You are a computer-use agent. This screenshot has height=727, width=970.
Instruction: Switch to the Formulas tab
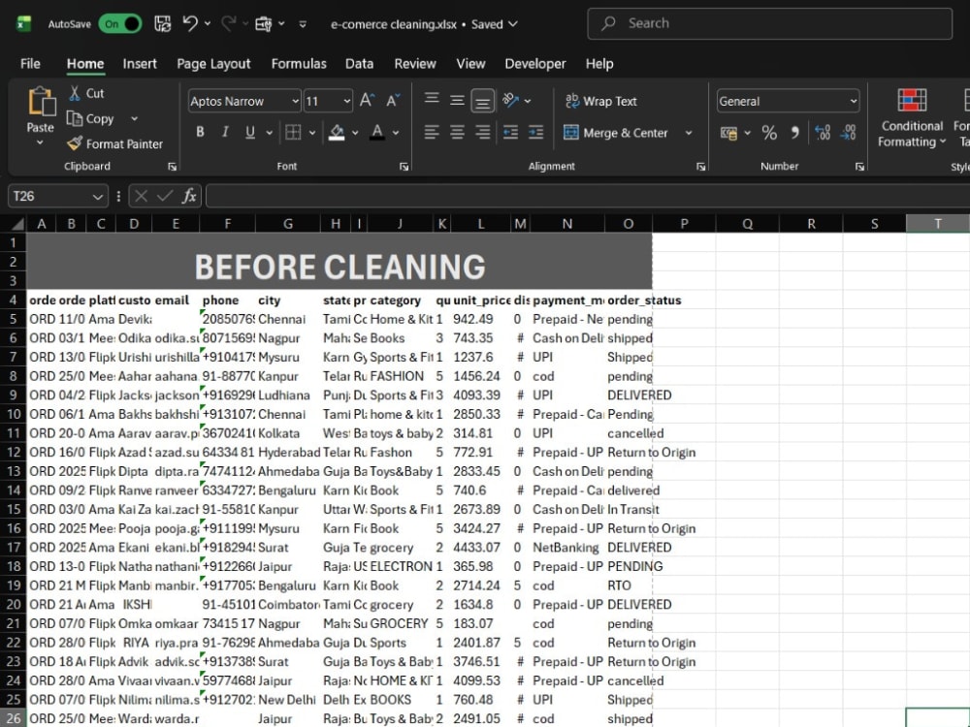(298, 64)
